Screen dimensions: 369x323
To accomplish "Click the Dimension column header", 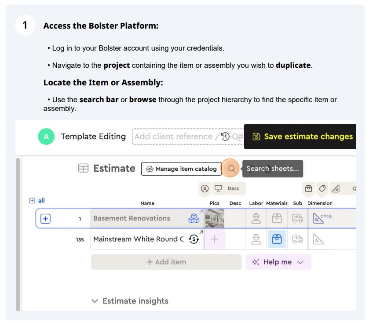I will [320, 203].
